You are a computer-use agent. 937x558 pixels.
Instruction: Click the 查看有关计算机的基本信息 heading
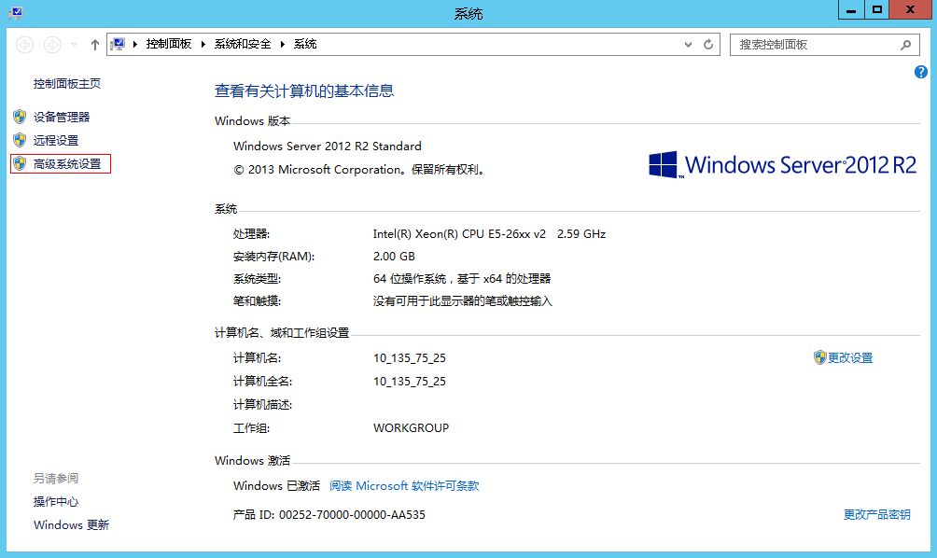point(304,91)
